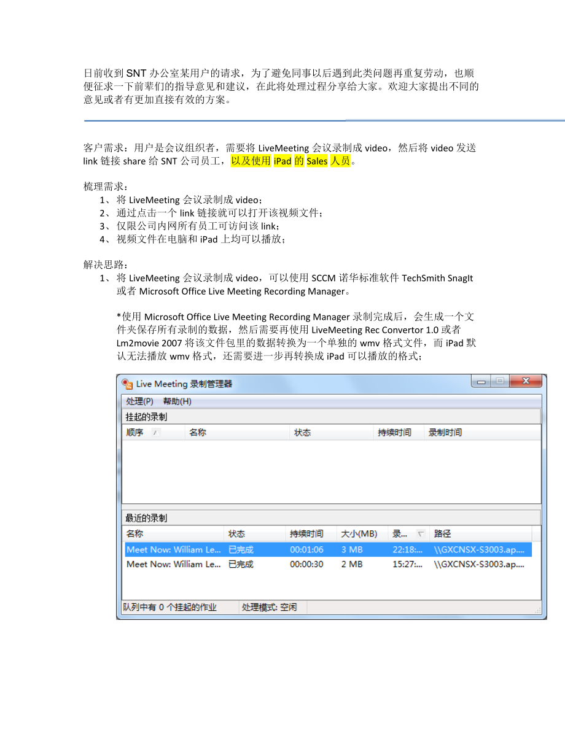Click list item 将 LiveMeeting 会议录制成 video；

click(189, 200)
